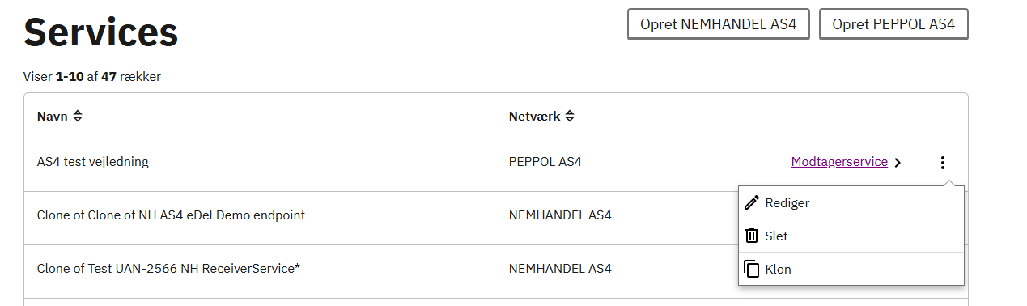Choose Slet in the row actions menu
This screenshot has width=1027, height=306.
click(851, 236)
